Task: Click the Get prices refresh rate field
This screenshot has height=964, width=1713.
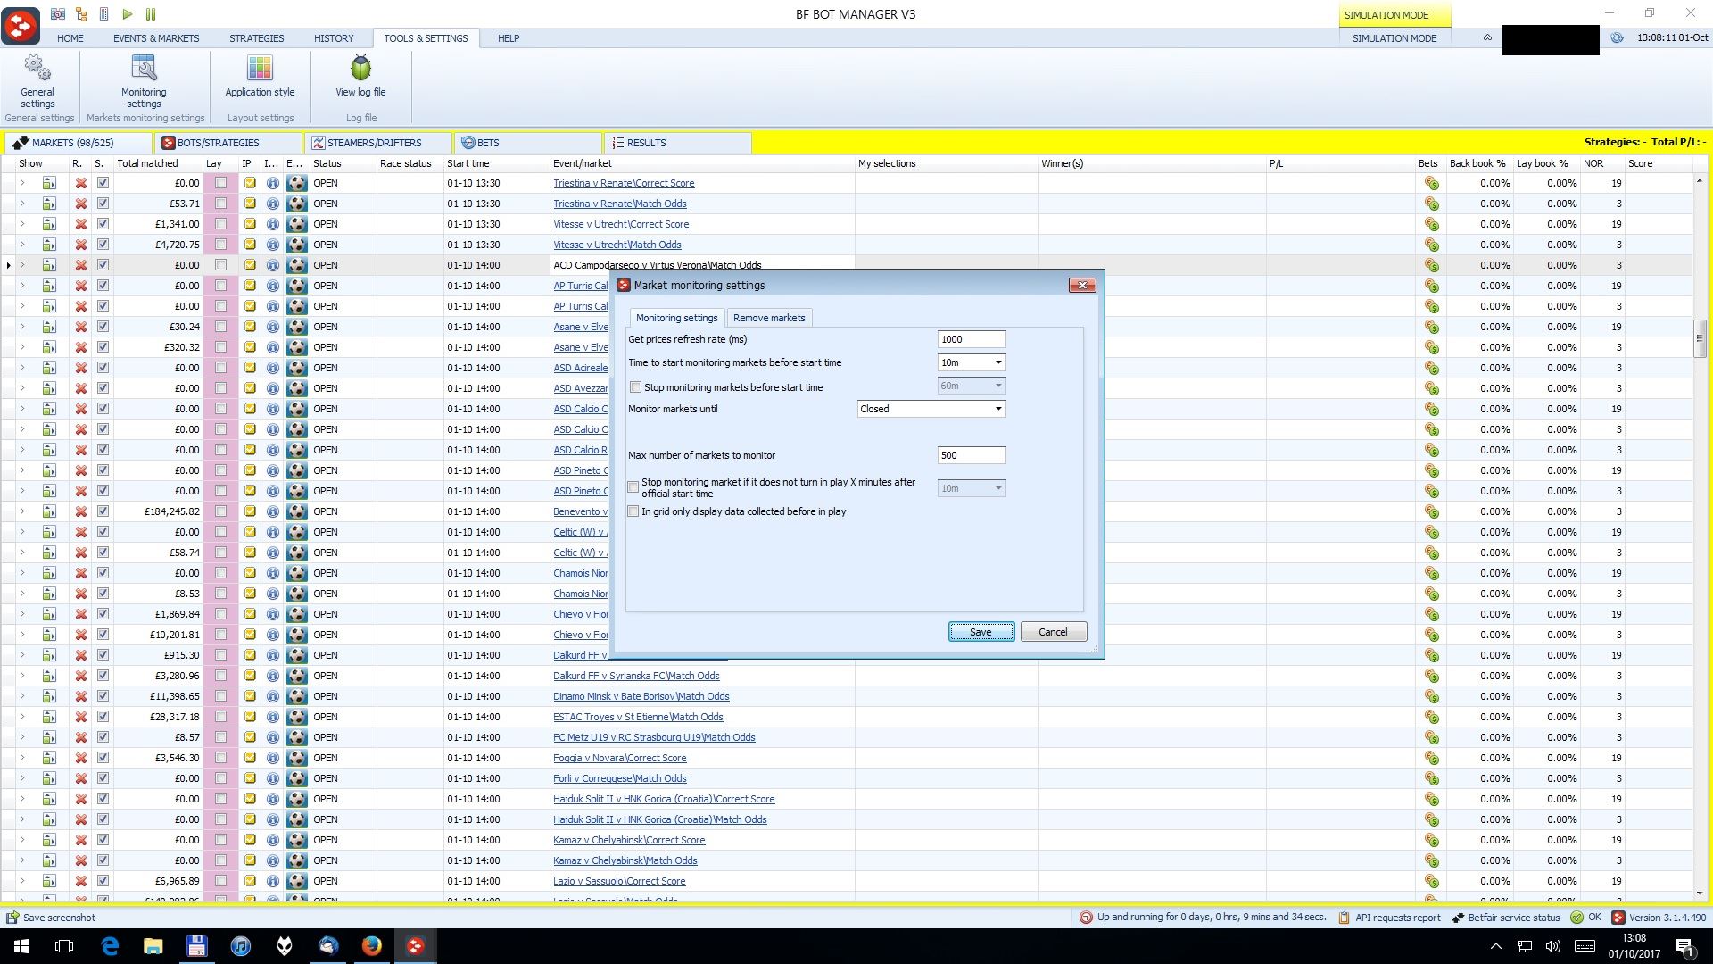Action: 971,339
